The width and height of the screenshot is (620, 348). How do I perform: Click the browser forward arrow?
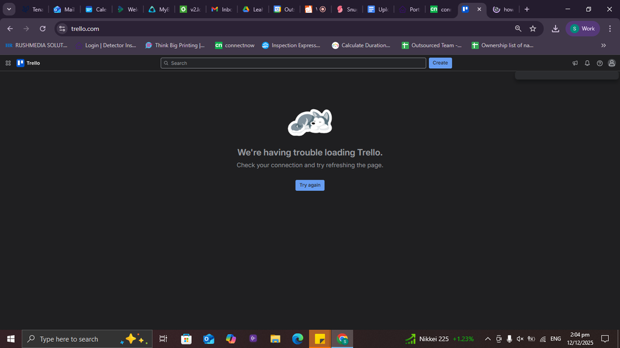click(26, 28)
